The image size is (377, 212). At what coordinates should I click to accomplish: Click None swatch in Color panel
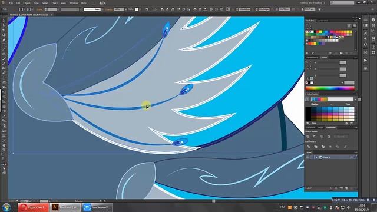point(307,82)
